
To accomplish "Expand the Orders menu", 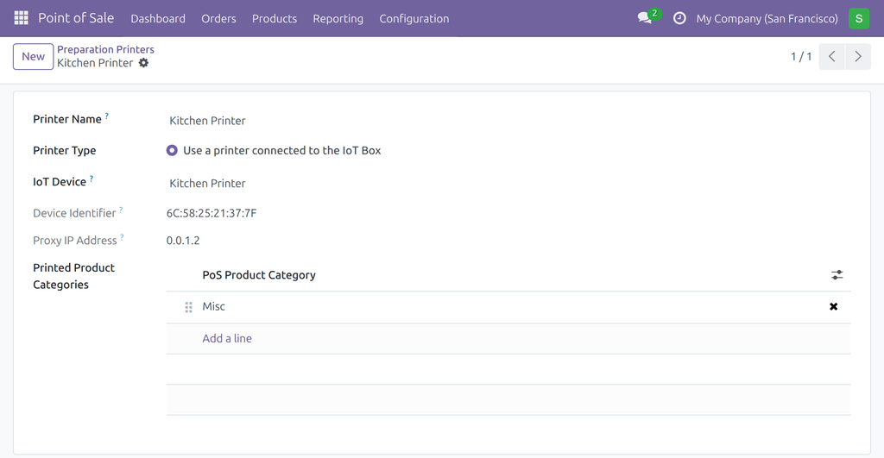I will coord(218,19).
